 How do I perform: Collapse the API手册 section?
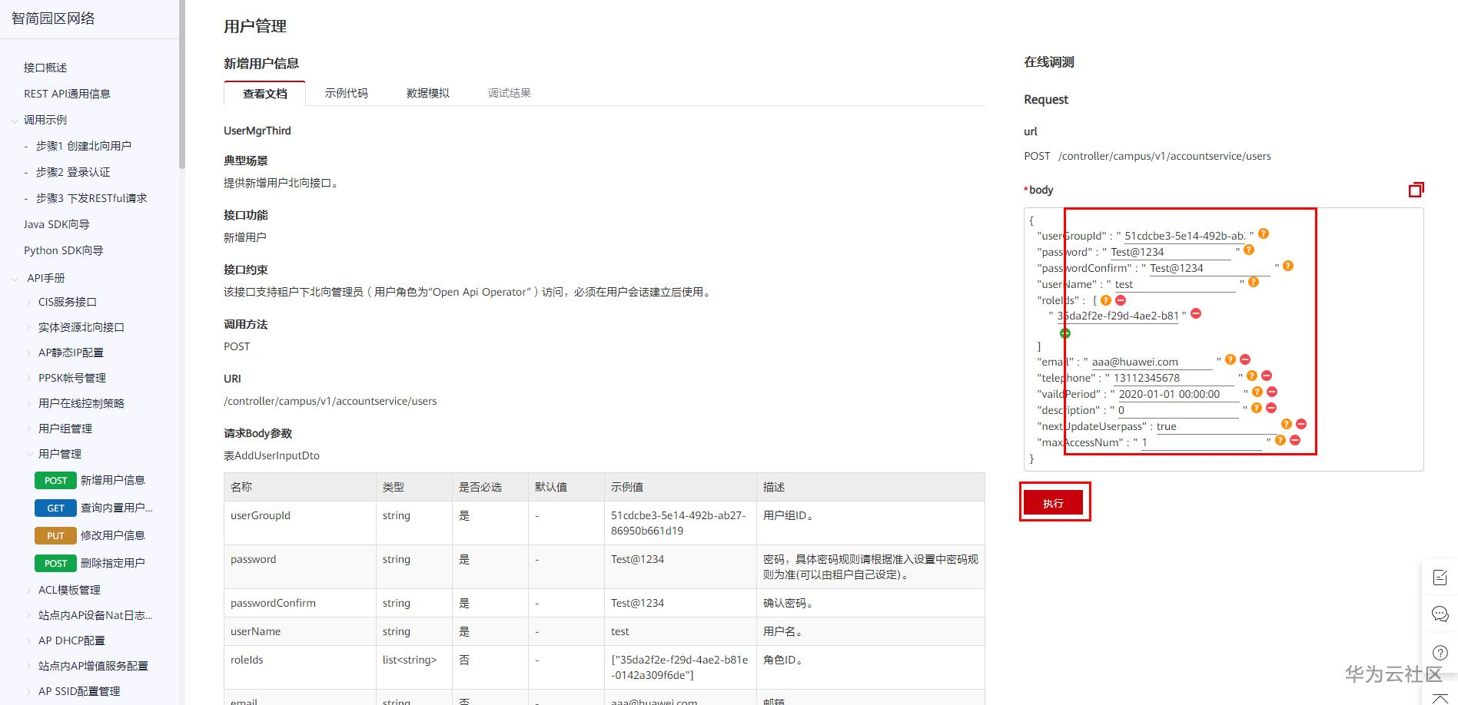(15, 279)
